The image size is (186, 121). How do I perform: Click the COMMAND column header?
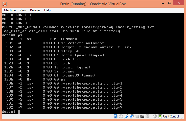click(x=69, y=39)
